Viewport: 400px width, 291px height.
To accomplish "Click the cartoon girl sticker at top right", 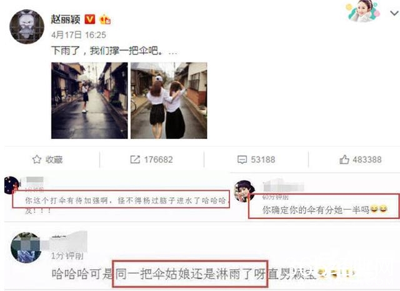I will 362,11.
